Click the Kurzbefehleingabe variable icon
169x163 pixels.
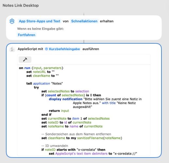click(x=46, y=49)
